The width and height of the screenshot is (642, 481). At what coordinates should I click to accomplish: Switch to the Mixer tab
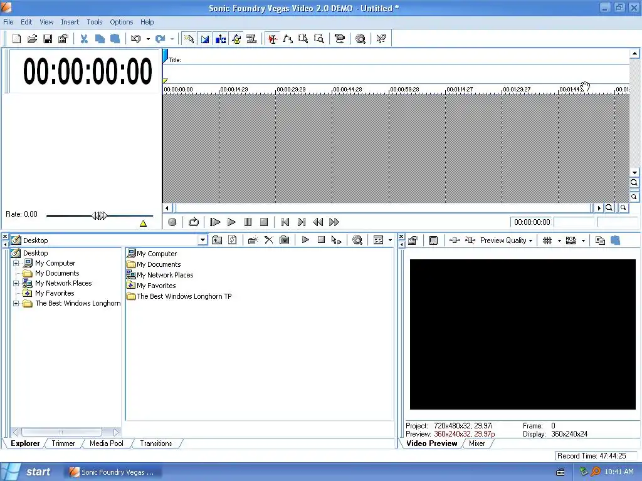(477, 443)
